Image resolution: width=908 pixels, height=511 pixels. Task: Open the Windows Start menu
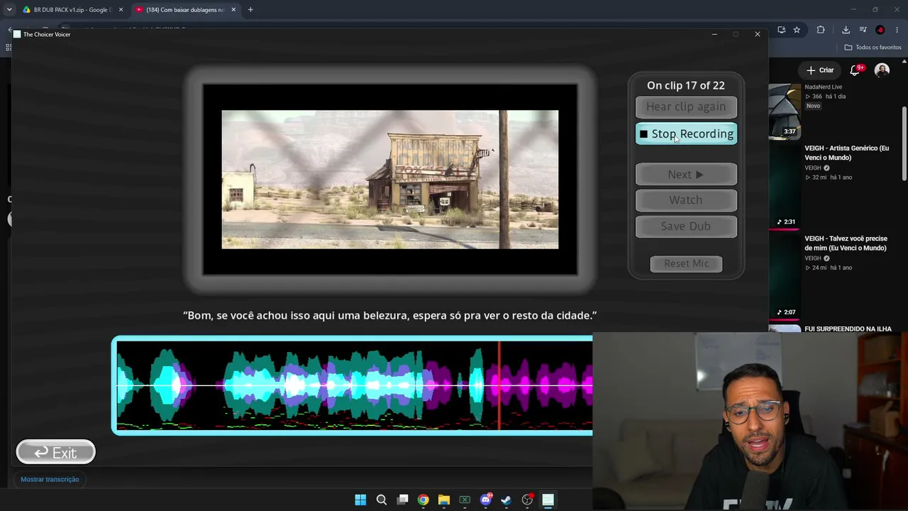coord(360,500)
